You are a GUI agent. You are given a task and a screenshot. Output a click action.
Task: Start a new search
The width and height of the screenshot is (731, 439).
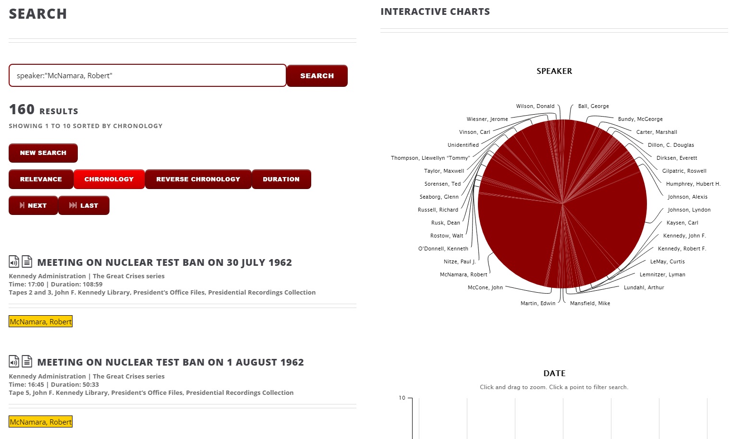(43, 153)
